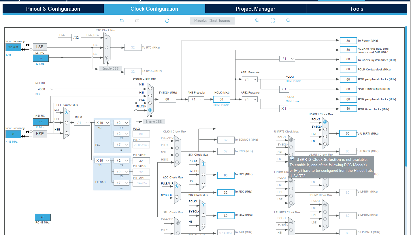Click the redo arrow in the toolbar
This screenshot has width=411, height=235.
137,20
